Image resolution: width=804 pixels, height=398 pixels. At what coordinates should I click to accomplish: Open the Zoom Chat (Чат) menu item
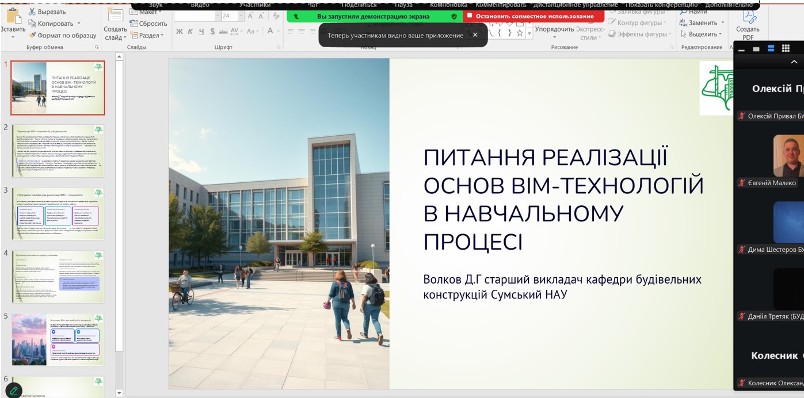click(313, 5)
